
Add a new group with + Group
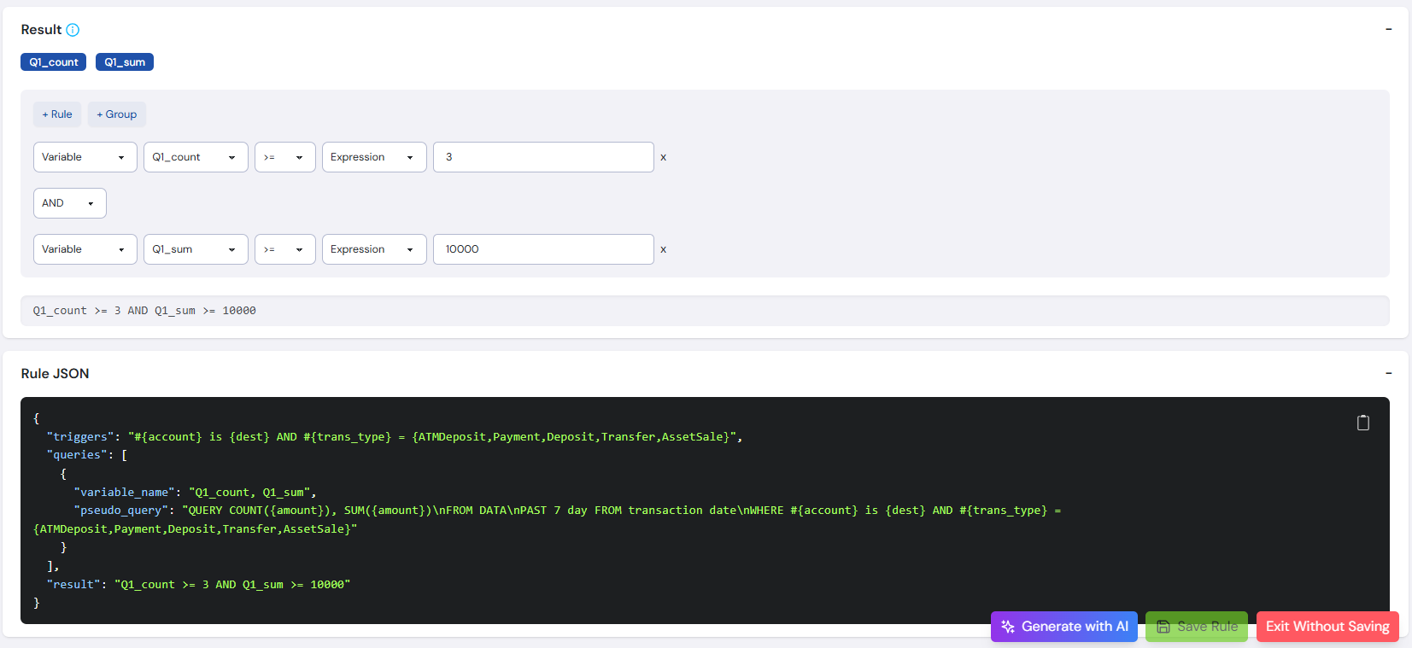117,114
